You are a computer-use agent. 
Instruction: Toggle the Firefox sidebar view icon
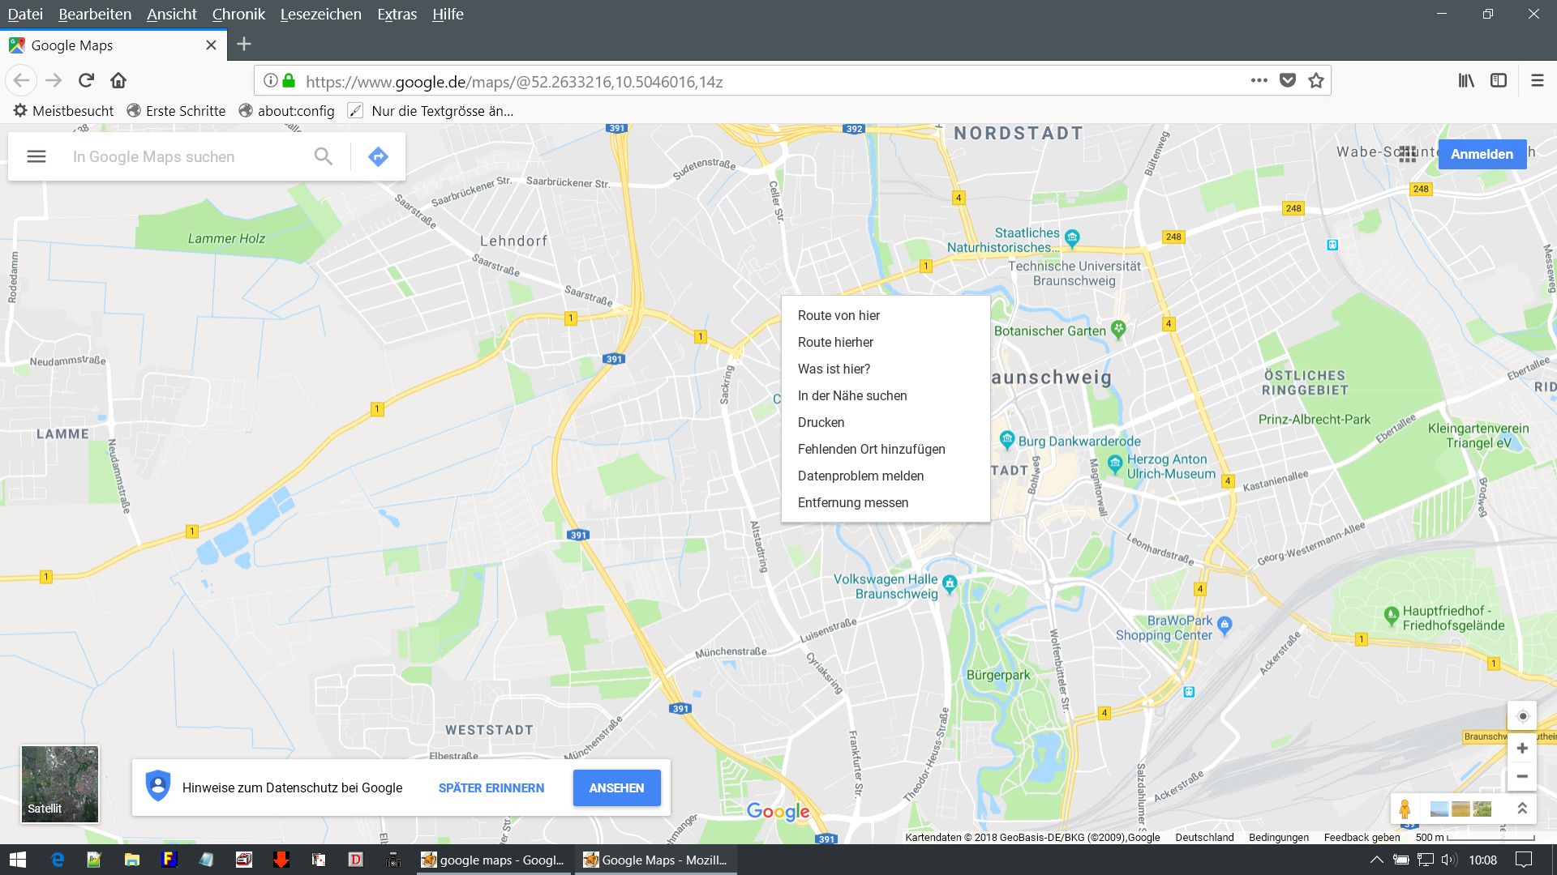[1499, 80]
